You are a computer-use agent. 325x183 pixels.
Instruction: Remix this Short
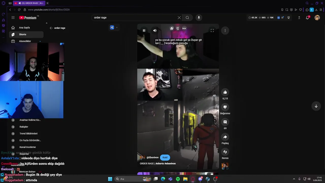point(225,152)
